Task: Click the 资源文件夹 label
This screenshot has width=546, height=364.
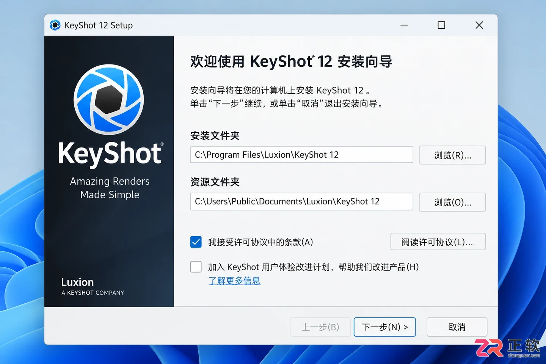Action: [x=215, y=182]
